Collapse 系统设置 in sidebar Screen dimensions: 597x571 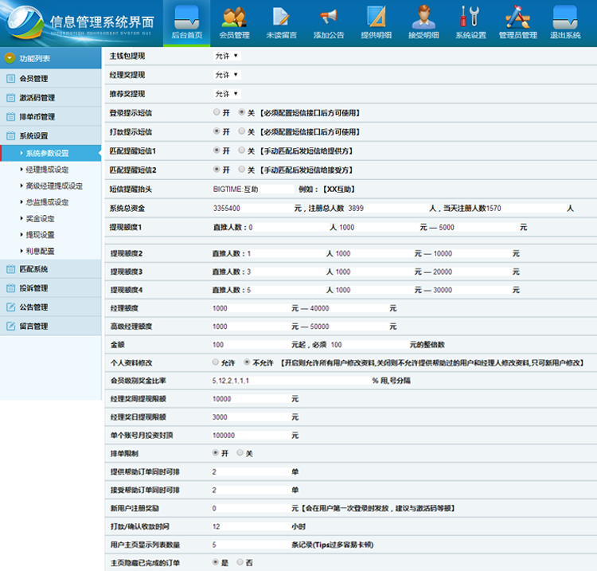pyautogui.click(x=51, y=135)
